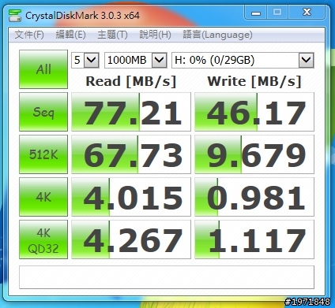Start the 4K QD32 benchmark test

pyautogui.click(x=43, y=239)
